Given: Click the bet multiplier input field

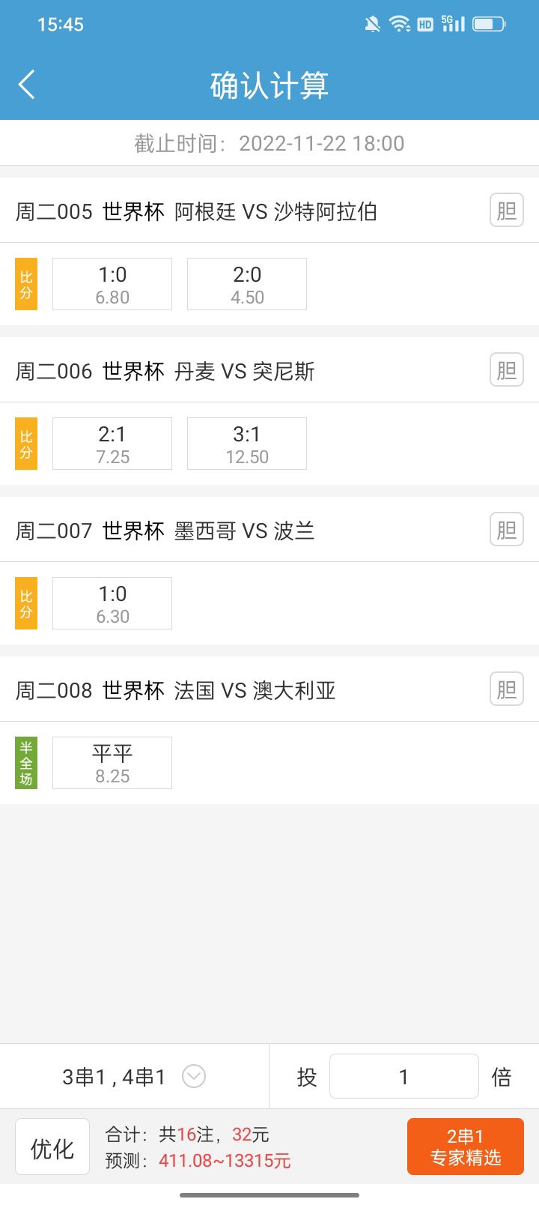Looking at the screenshot, I should (404, 1077).
